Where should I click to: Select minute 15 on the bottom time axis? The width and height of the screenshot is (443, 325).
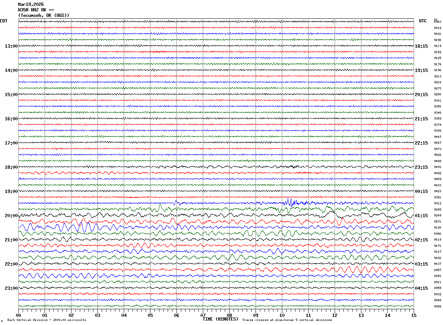point(413,315)
